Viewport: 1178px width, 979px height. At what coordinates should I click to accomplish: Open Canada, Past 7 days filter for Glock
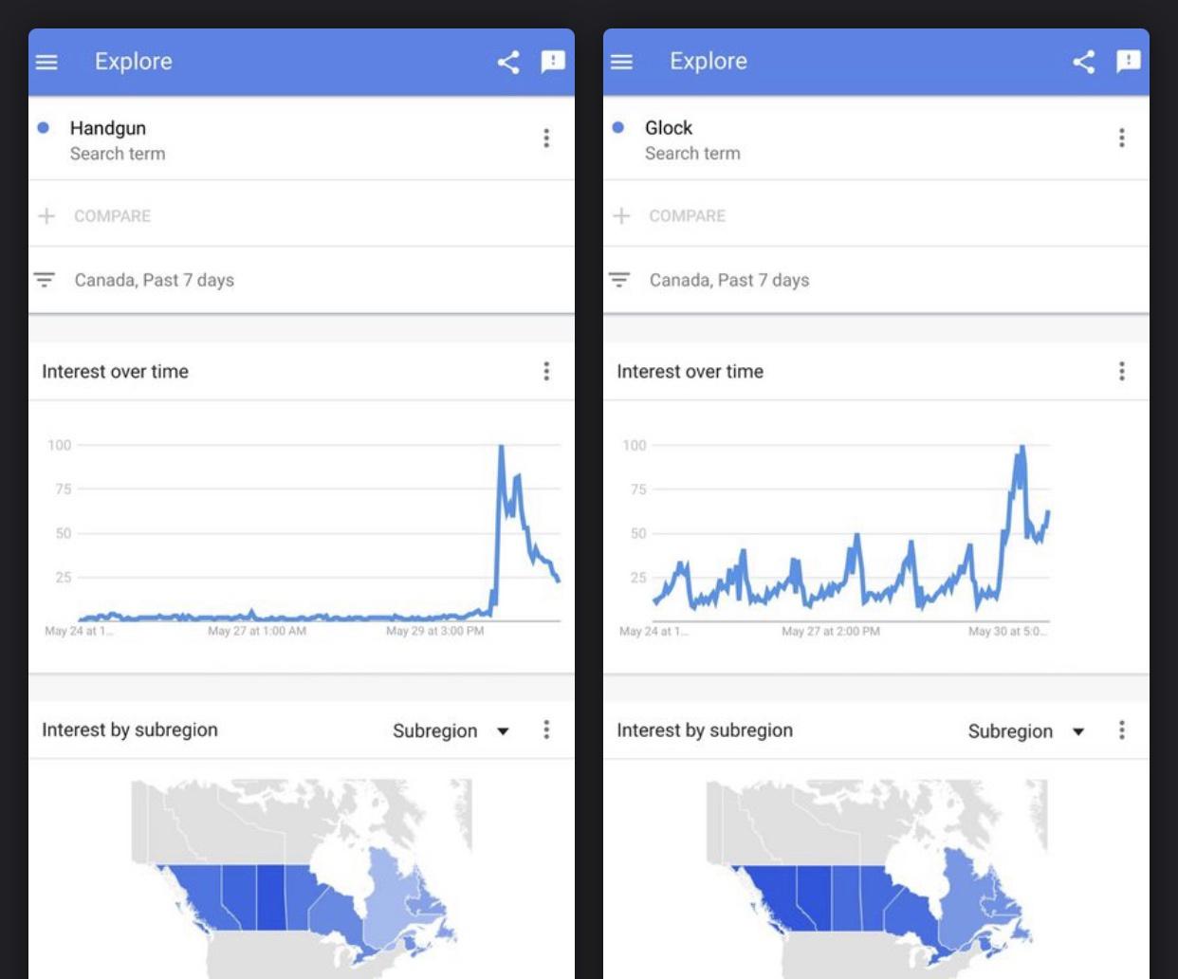tap(728, 280)
